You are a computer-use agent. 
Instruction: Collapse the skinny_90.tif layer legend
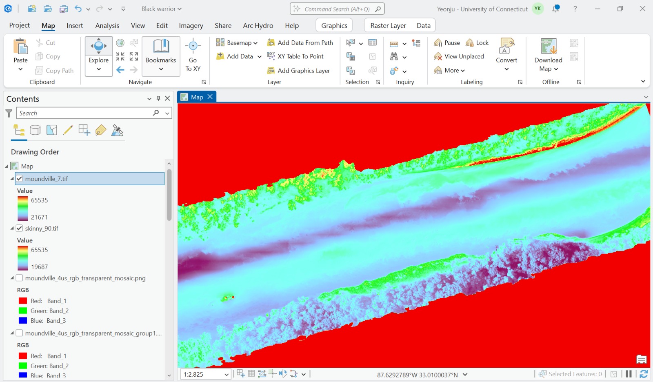(x=12, y=228)
